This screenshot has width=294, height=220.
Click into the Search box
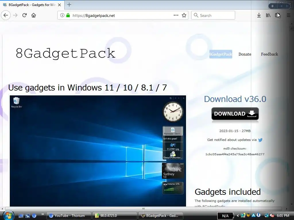[x=213, y=15]
